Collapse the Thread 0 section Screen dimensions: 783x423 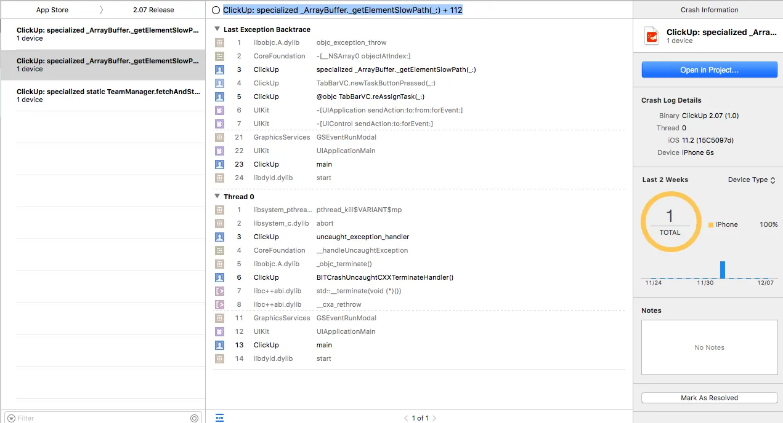pyautogui.click(x=217, y=197)
